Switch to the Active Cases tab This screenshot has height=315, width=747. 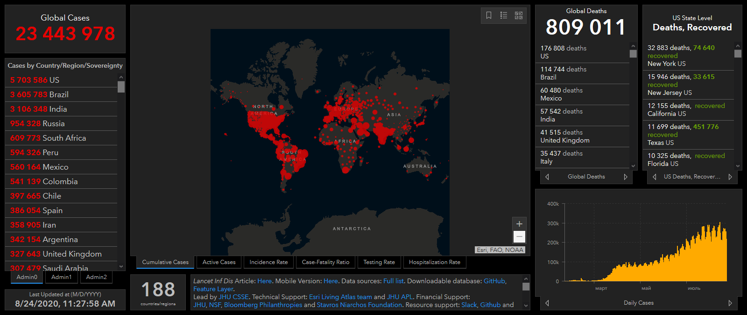click(x=219, y=262)
